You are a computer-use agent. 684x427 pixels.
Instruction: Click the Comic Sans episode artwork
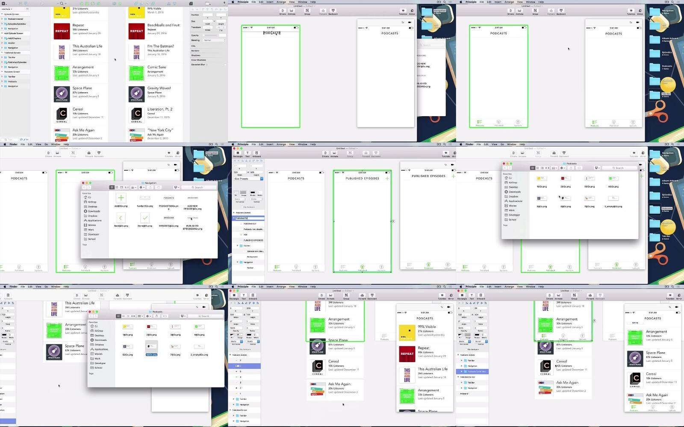pyautogui.click(x=136, y=73)
